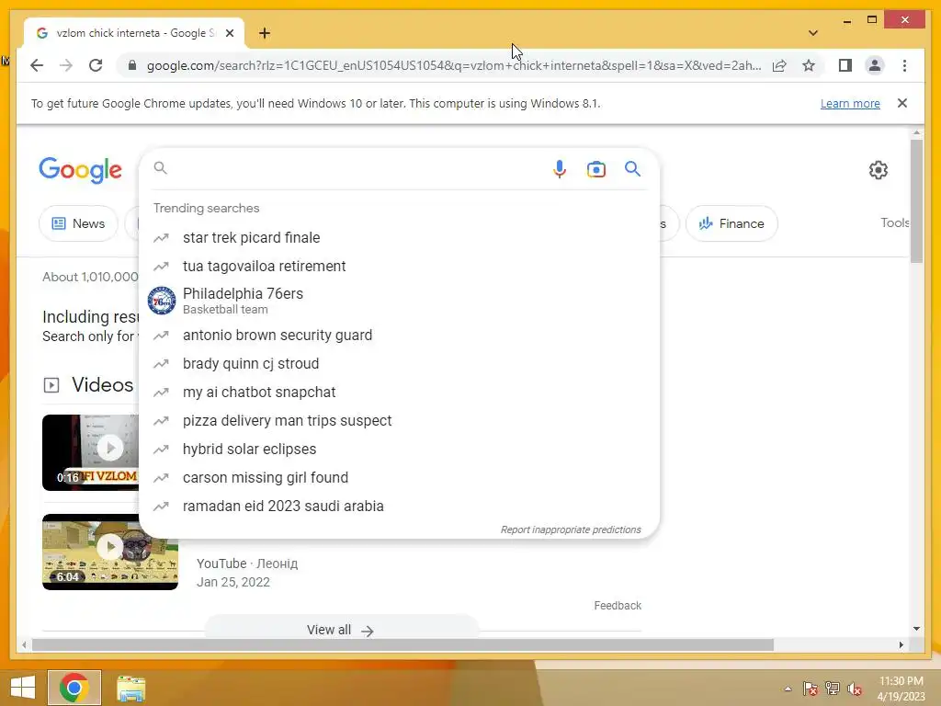Open Google quick settings gear
941x706 pixels.
point(878,170)
